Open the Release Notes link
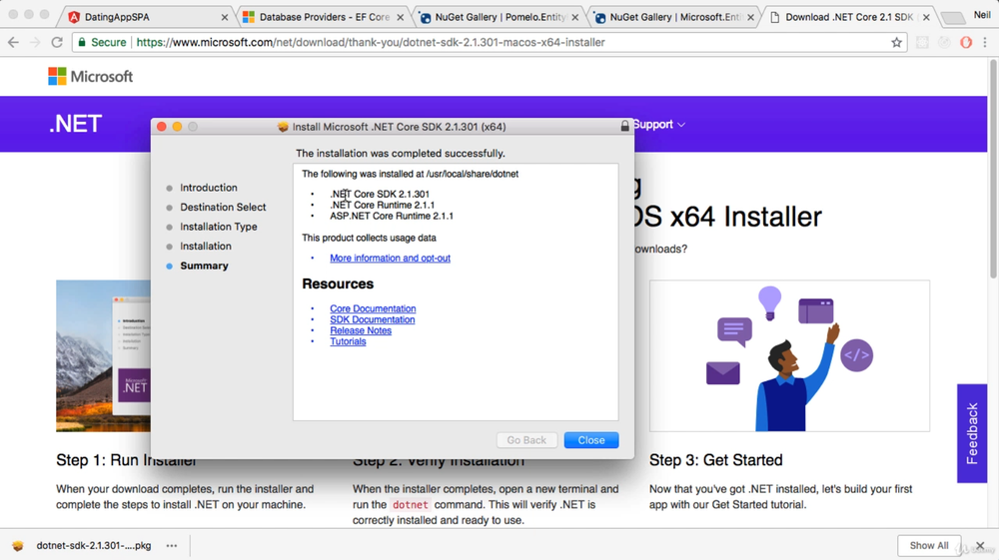Viewport: 999px width, 560px height. pos(361,330)
